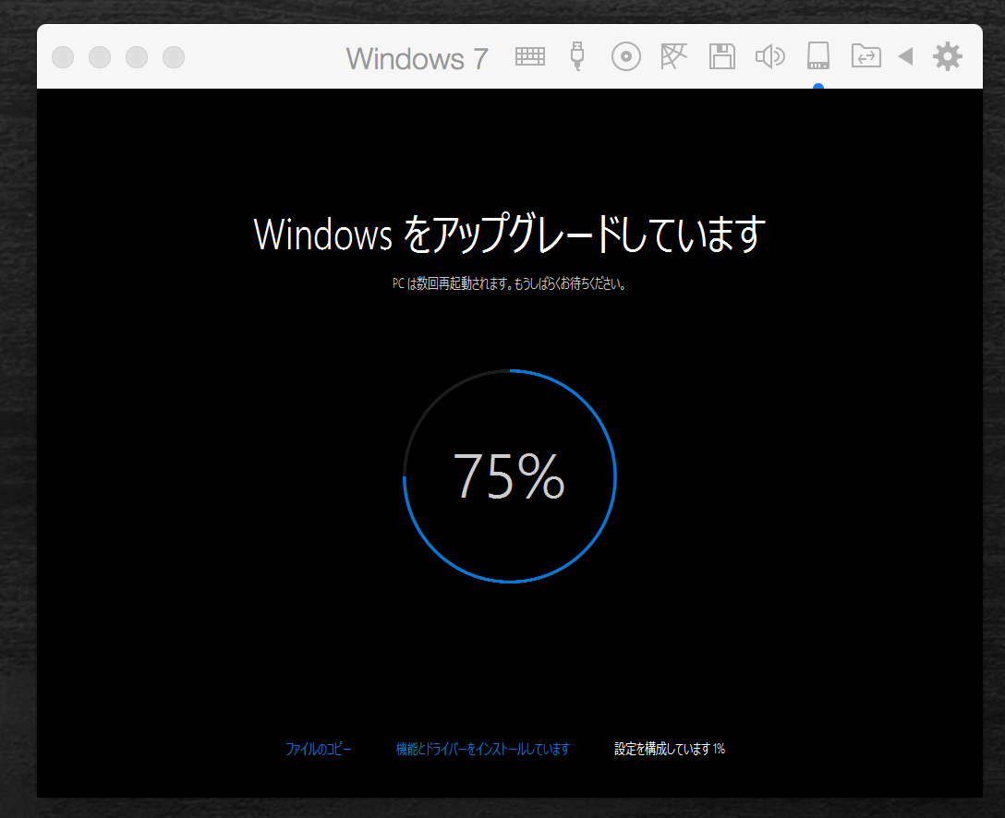This screenshot has height=818, width=1005.
Task: Click the circular 75% progress ring
Action: tap(510, 476)
